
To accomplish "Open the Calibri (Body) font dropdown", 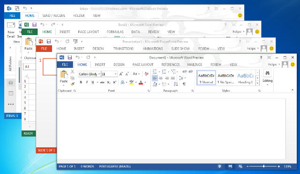I will (90, 74).
